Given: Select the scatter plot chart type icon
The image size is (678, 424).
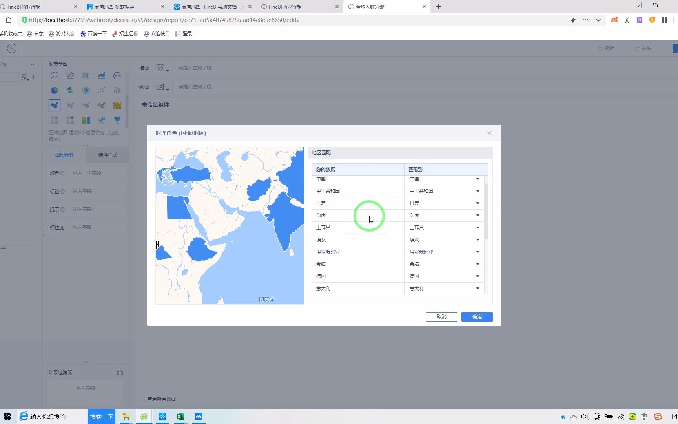Looking at the screenshot, I should (x=102, y=90).
